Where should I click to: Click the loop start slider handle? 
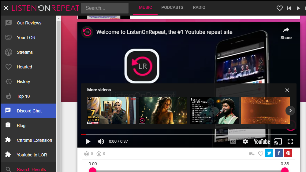coord(93,170)
